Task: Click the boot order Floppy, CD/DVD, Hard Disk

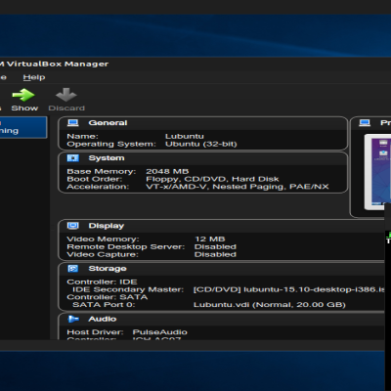Action: pos(212,179)
